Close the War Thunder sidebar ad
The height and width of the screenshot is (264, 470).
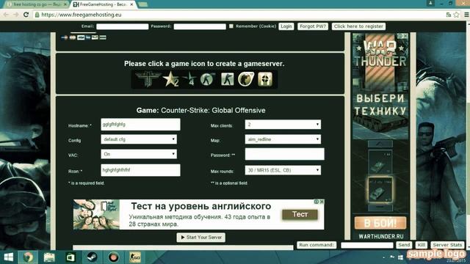click(x=405, y=36)
